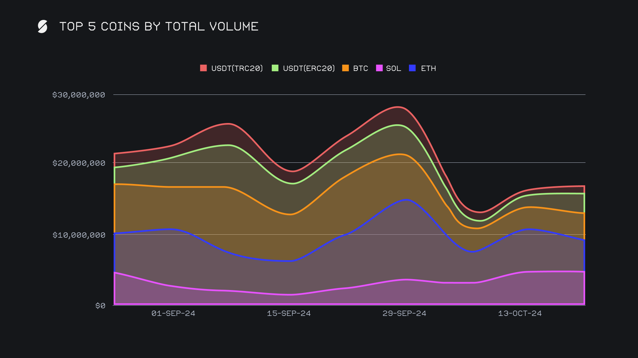Image resolution: width=638 pixels, height=358 pixels.
Task: Click the $10,000,000 y-axis label
Action: point(79,235)
